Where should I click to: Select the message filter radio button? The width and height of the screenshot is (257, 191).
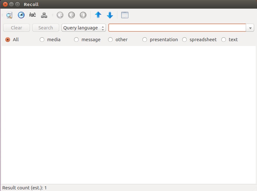[x=76, y=40]
